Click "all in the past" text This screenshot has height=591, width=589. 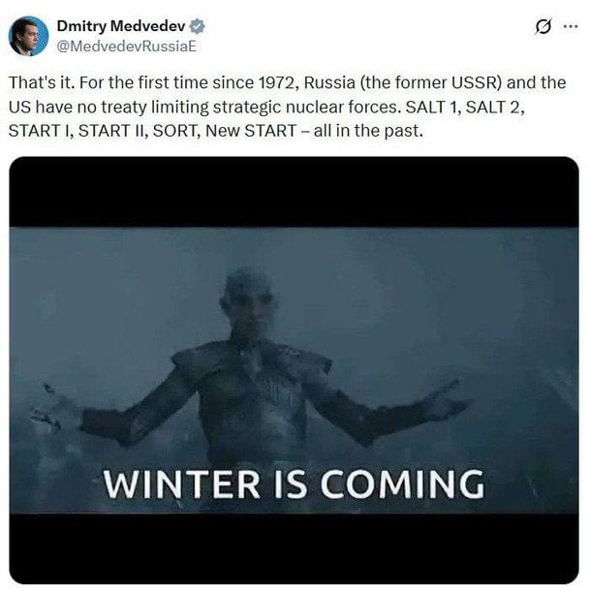tap(368, 131)
